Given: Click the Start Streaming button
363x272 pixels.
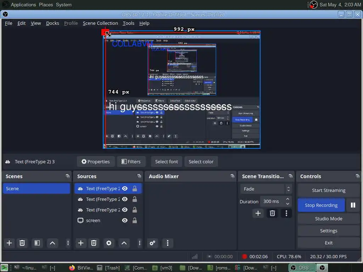Looking at the screenshot, I should (x=329, y=190).
